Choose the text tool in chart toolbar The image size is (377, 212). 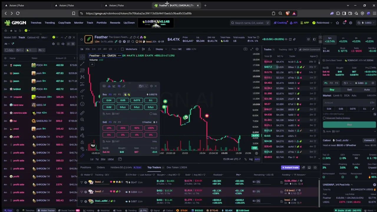[x=82, y=97]
